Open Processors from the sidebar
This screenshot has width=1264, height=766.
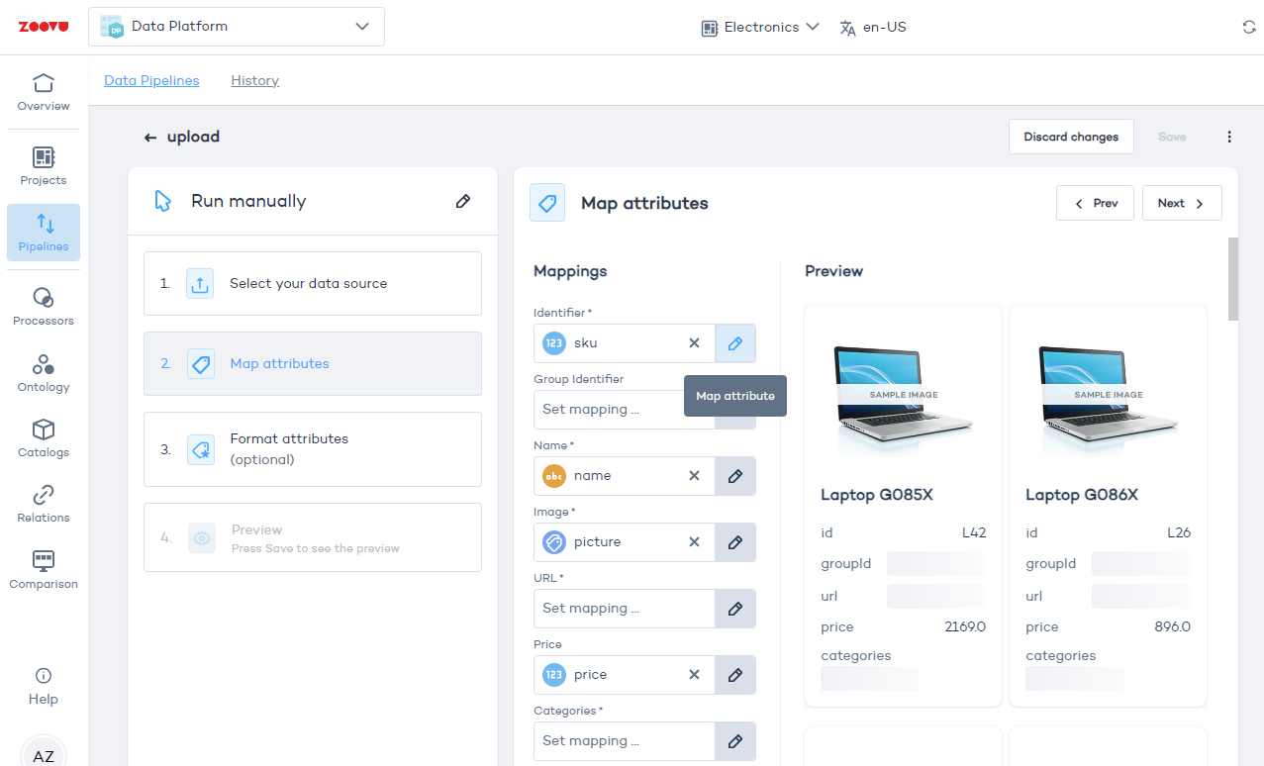(44, 307)
